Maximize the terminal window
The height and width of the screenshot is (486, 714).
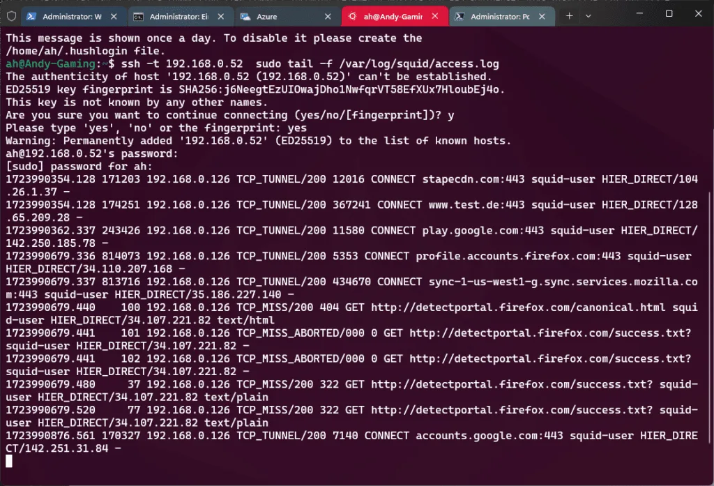click(669, 14)
